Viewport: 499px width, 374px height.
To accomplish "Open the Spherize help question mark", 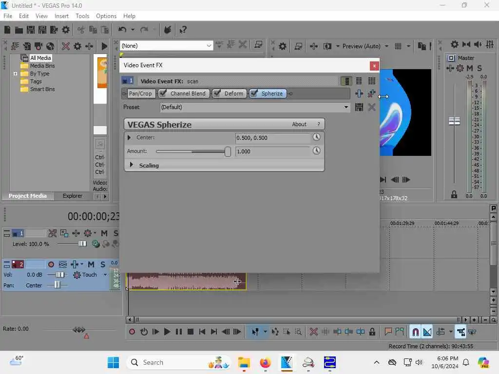I will click(x=318, y=124).
